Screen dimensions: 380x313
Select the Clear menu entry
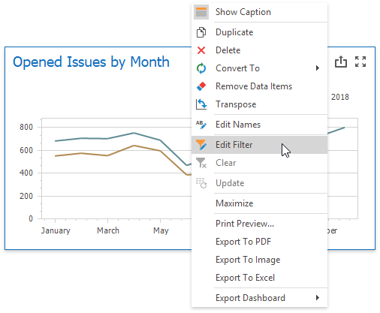[260, 163]
